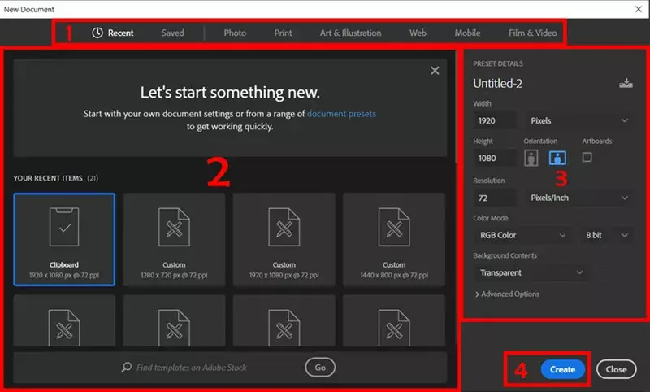Pick the Custom 1280 x 720 preset
This screenshot has height=392, width=650.
point(174,239)
